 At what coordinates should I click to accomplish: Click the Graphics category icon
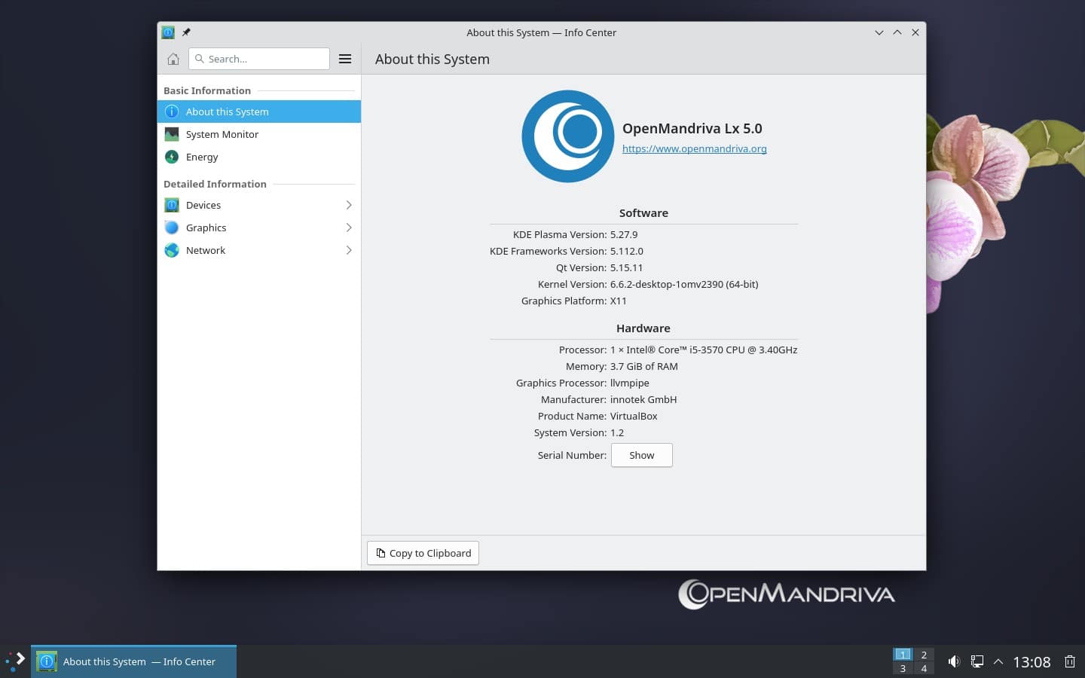point(171,228)
